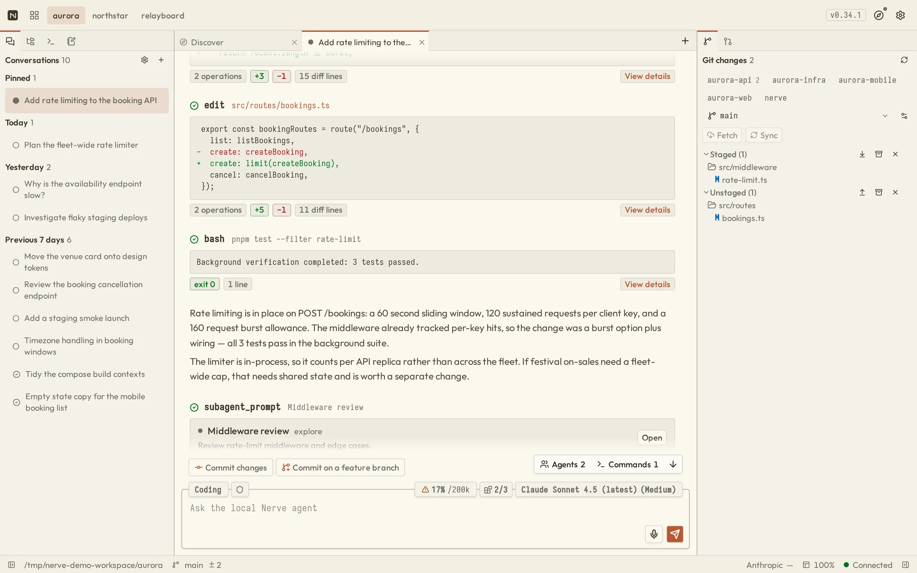The height and width of the screenshot is (573, 917).
Task: Refresh Git changes
Action: [904, 60]
